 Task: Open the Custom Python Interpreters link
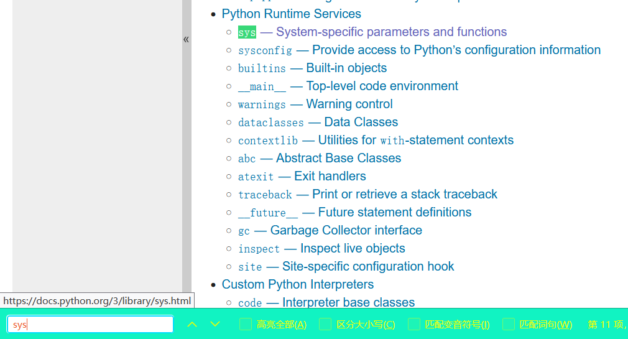(x=298, y=284)
